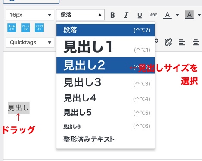Viewport: 202px width, 161px height.
Task: Select 見出し1 in format list
Action: pos(106,47)
